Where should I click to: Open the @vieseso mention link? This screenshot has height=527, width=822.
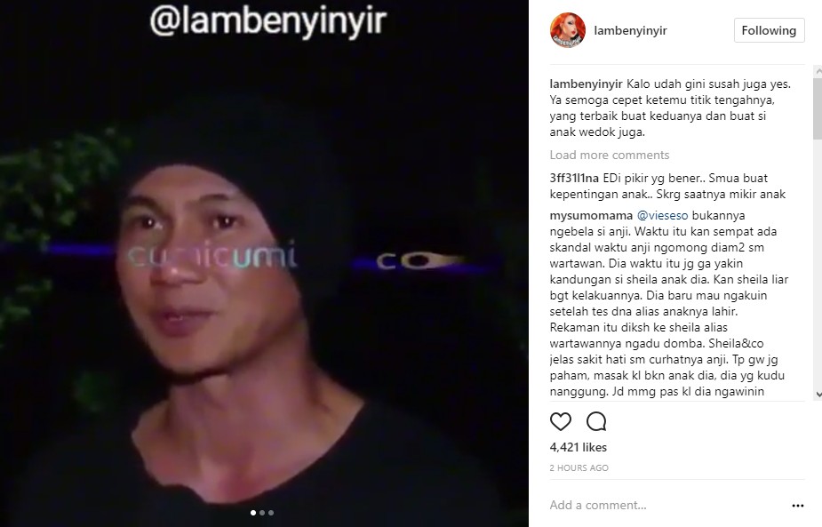click(662, 216)
